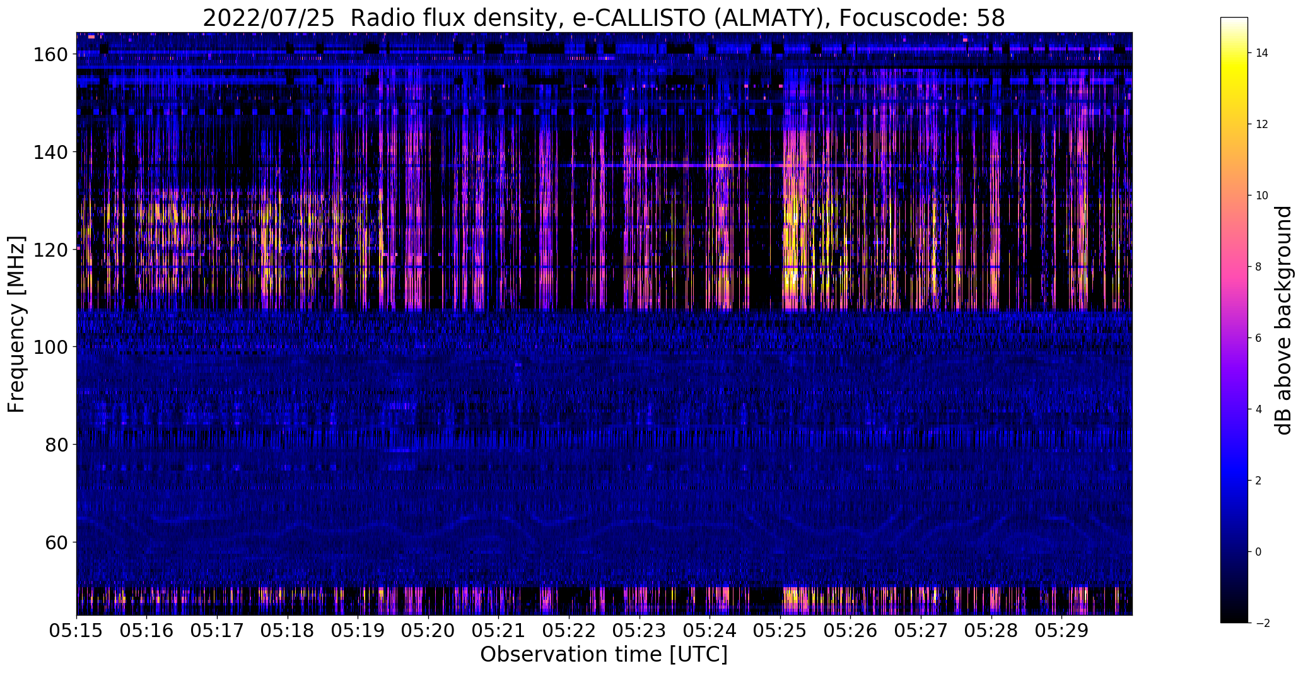Click the 100 frequency tick label

50,347
